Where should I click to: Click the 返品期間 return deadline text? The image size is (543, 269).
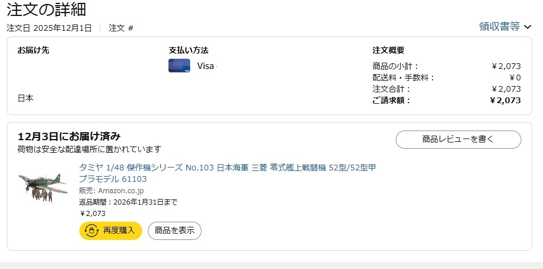[128, 202]
